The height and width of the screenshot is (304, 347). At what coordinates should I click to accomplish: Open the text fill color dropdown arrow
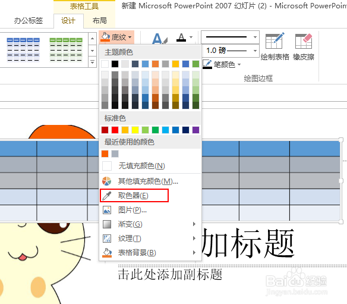coord(191,37)
